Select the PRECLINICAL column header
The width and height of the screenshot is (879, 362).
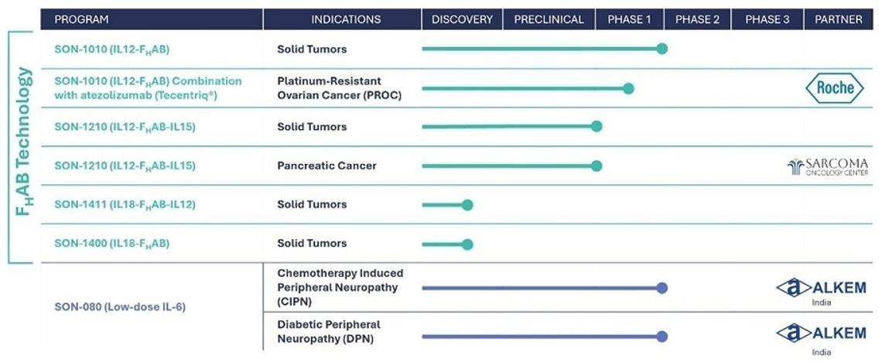coord(549,19)
